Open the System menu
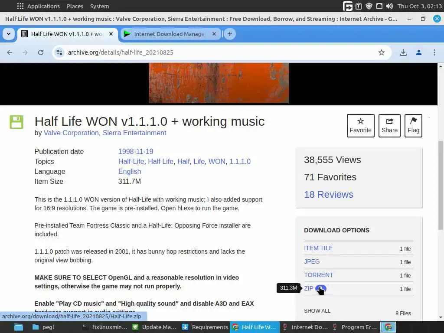444x333 pixels. coord(99,6)
